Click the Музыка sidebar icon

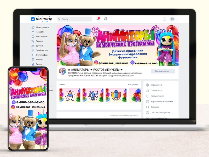click(x=33, y=60)
